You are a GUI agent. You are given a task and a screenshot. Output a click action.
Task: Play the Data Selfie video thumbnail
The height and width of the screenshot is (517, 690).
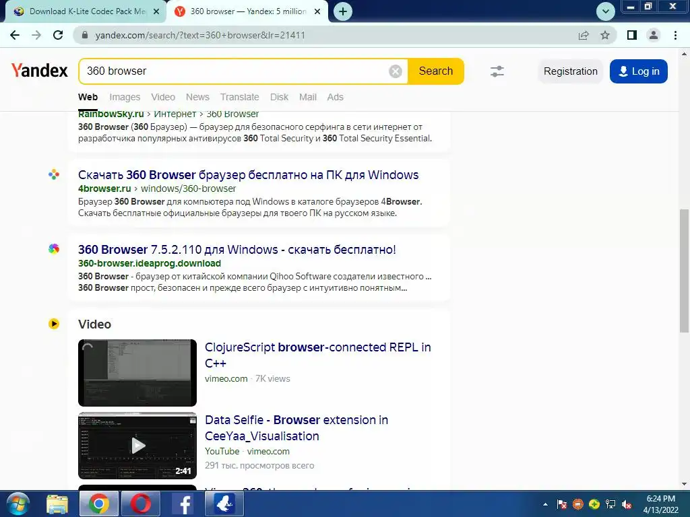pyautogui.click(x=137, y=446)
